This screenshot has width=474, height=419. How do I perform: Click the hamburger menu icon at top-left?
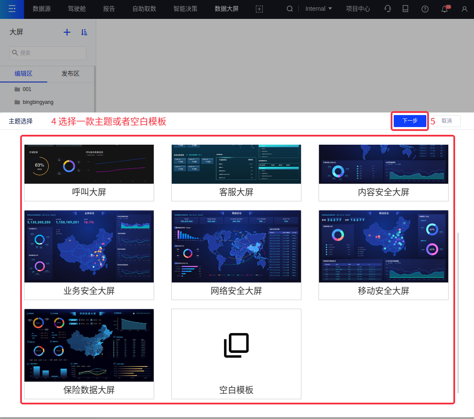(12, 9)
